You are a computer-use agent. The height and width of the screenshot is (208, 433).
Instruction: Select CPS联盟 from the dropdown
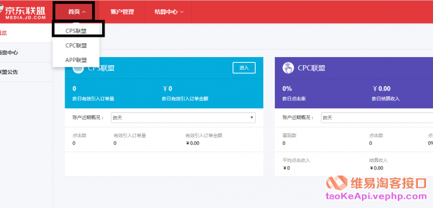76,31
